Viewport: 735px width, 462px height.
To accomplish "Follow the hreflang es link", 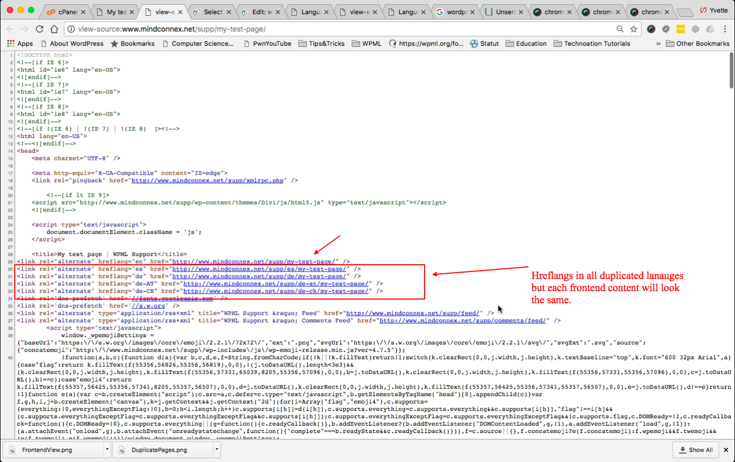I will point(259,269).
